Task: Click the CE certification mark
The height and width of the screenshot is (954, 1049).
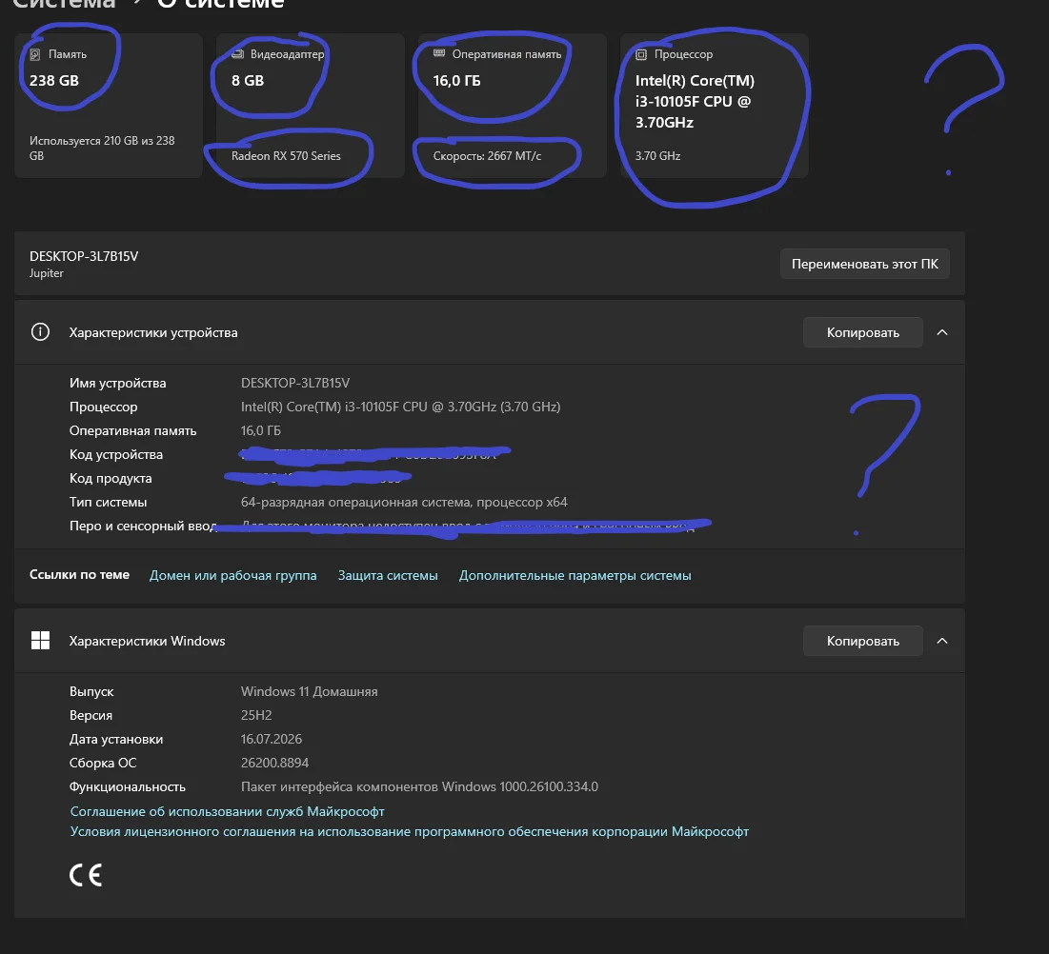Action: click(86, 874)
